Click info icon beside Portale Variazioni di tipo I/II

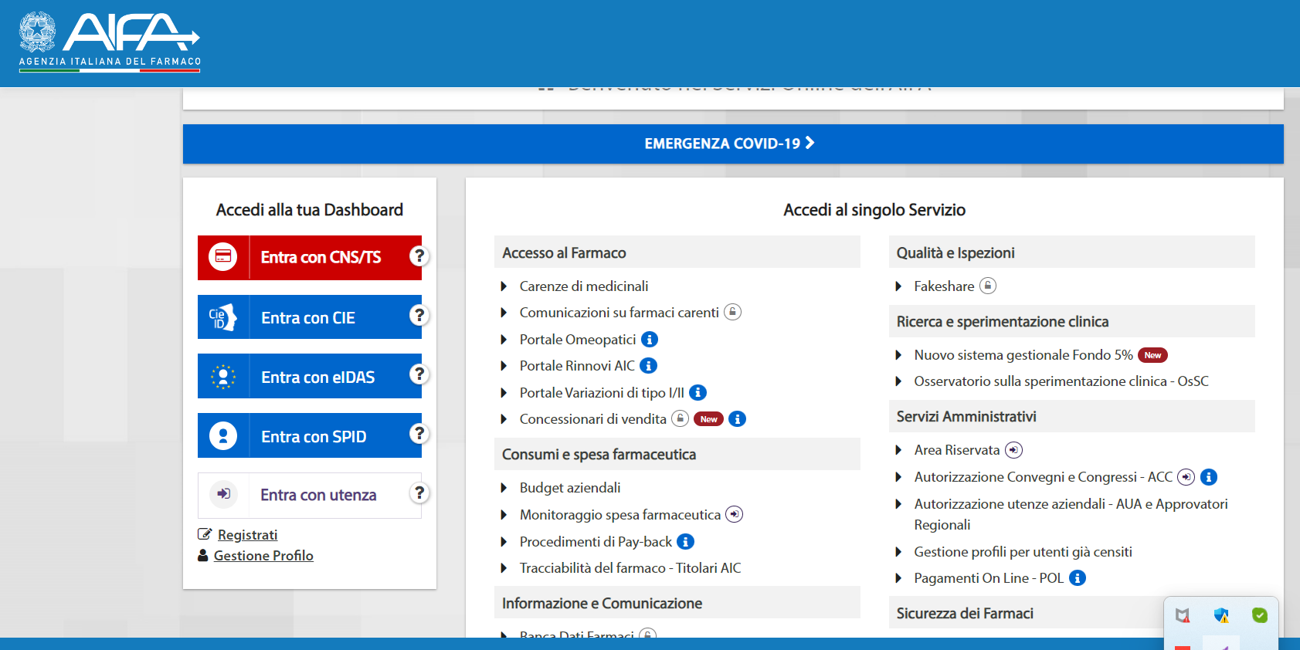click(x=698, y=393)
